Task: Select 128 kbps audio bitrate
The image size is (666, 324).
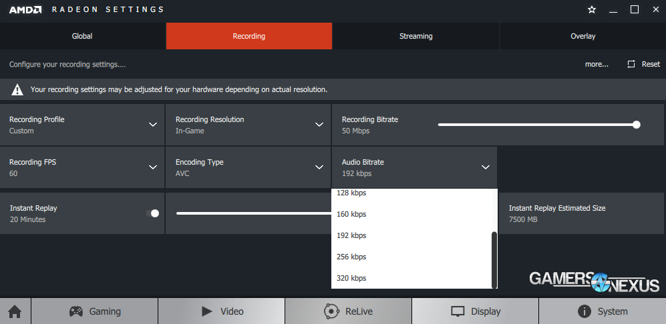Action: [411, 193]
